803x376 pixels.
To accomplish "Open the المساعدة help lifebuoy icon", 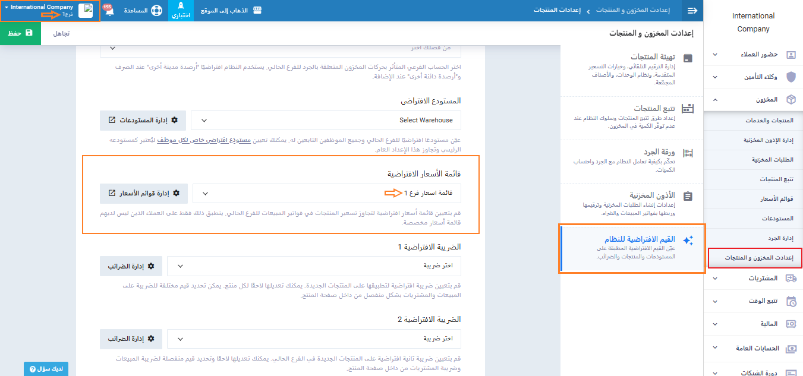I will (156, 11).
